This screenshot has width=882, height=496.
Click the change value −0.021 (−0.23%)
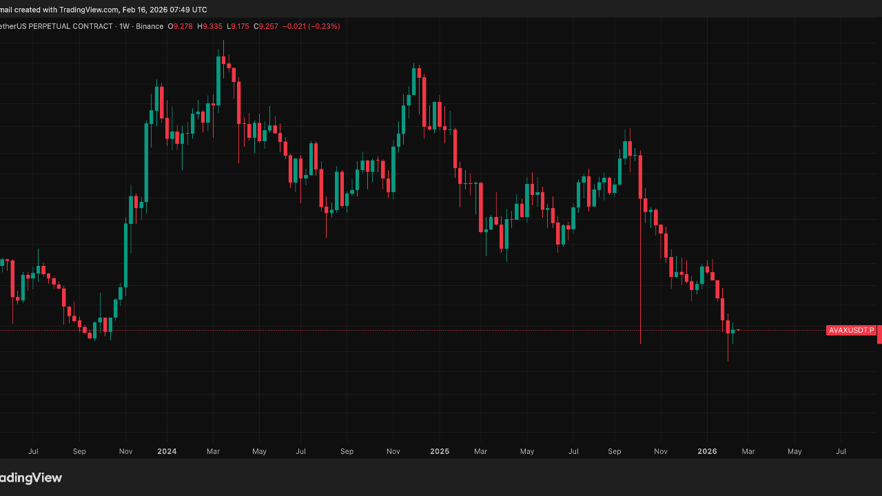311,26
